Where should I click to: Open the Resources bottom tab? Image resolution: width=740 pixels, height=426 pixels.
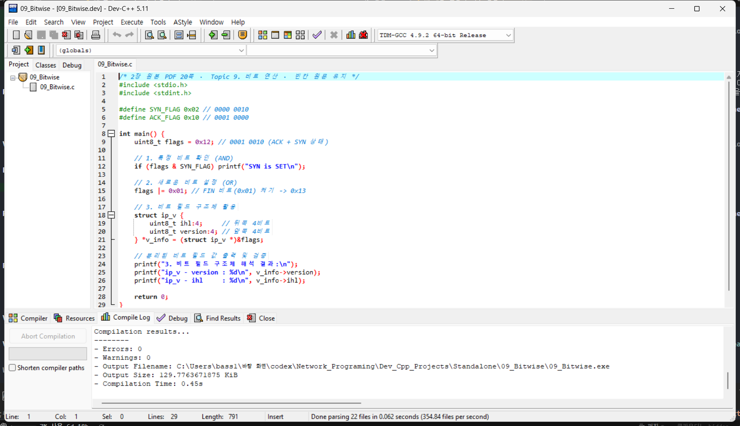[74, 318]
